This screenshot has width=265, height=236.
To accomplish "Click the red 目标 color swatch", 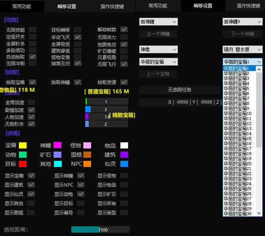I will (x=23, y=164).
